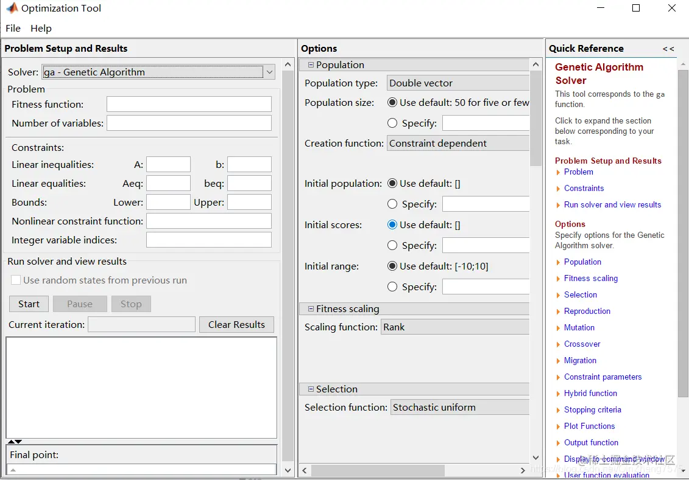Screen dimensions: 689x480
Task: Open the Mutation reference link
Action: [x=579, y=328]
